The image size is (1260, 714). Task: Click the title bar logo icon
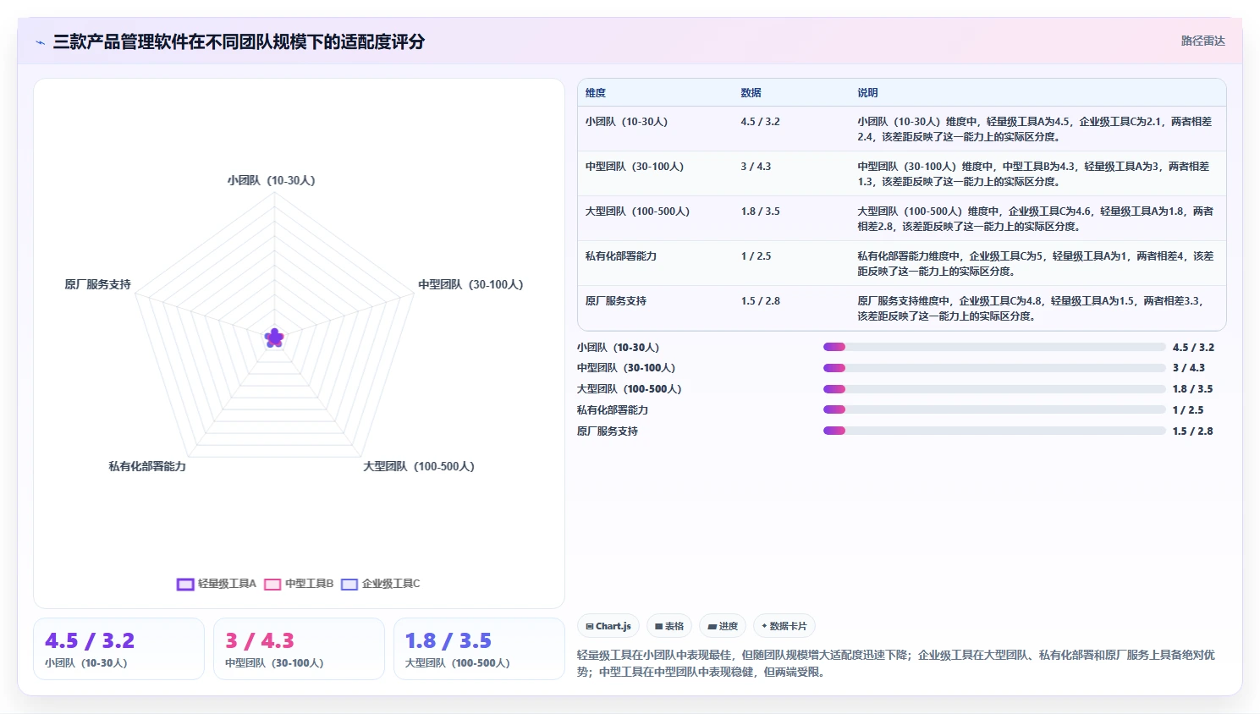tap(40, 42)
